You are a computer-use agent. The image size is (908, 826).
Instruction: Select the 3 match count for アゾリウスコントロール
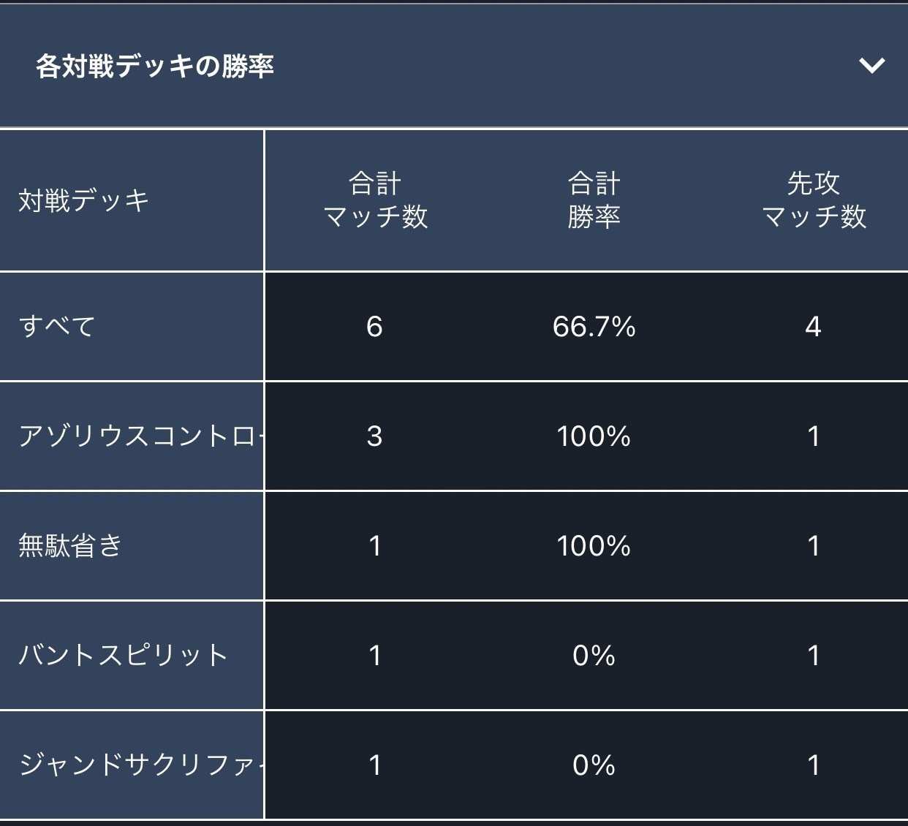pos(376,436)
